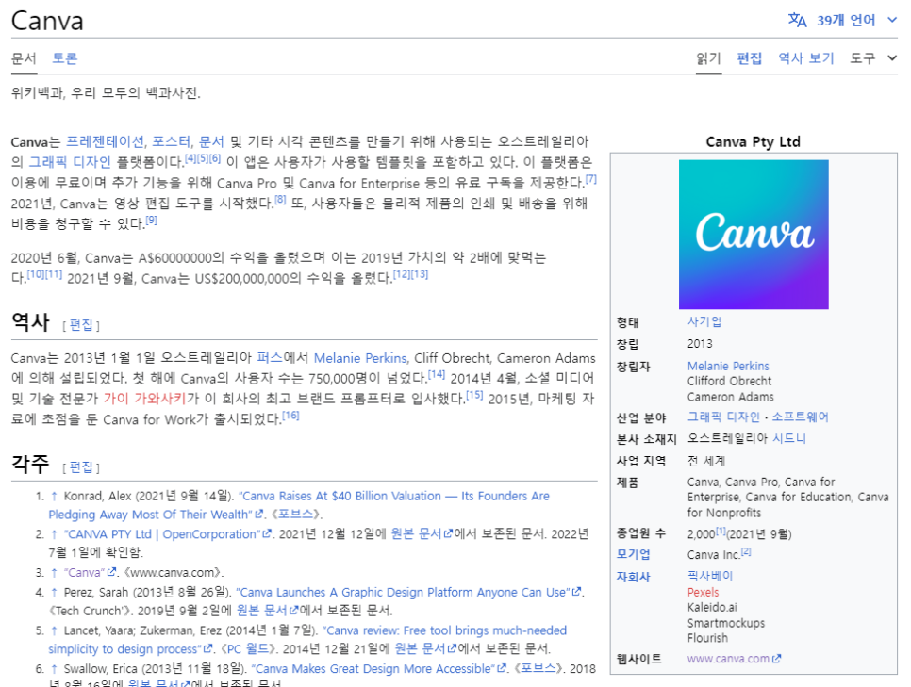The height and width of the screenshot is (687, 911).
Task: Open "Canva Makes Great Design More Accessible" link
Action: tap(374, 669)
